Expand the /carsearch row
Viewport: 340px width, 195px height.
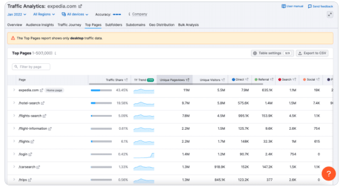point(14,167)
